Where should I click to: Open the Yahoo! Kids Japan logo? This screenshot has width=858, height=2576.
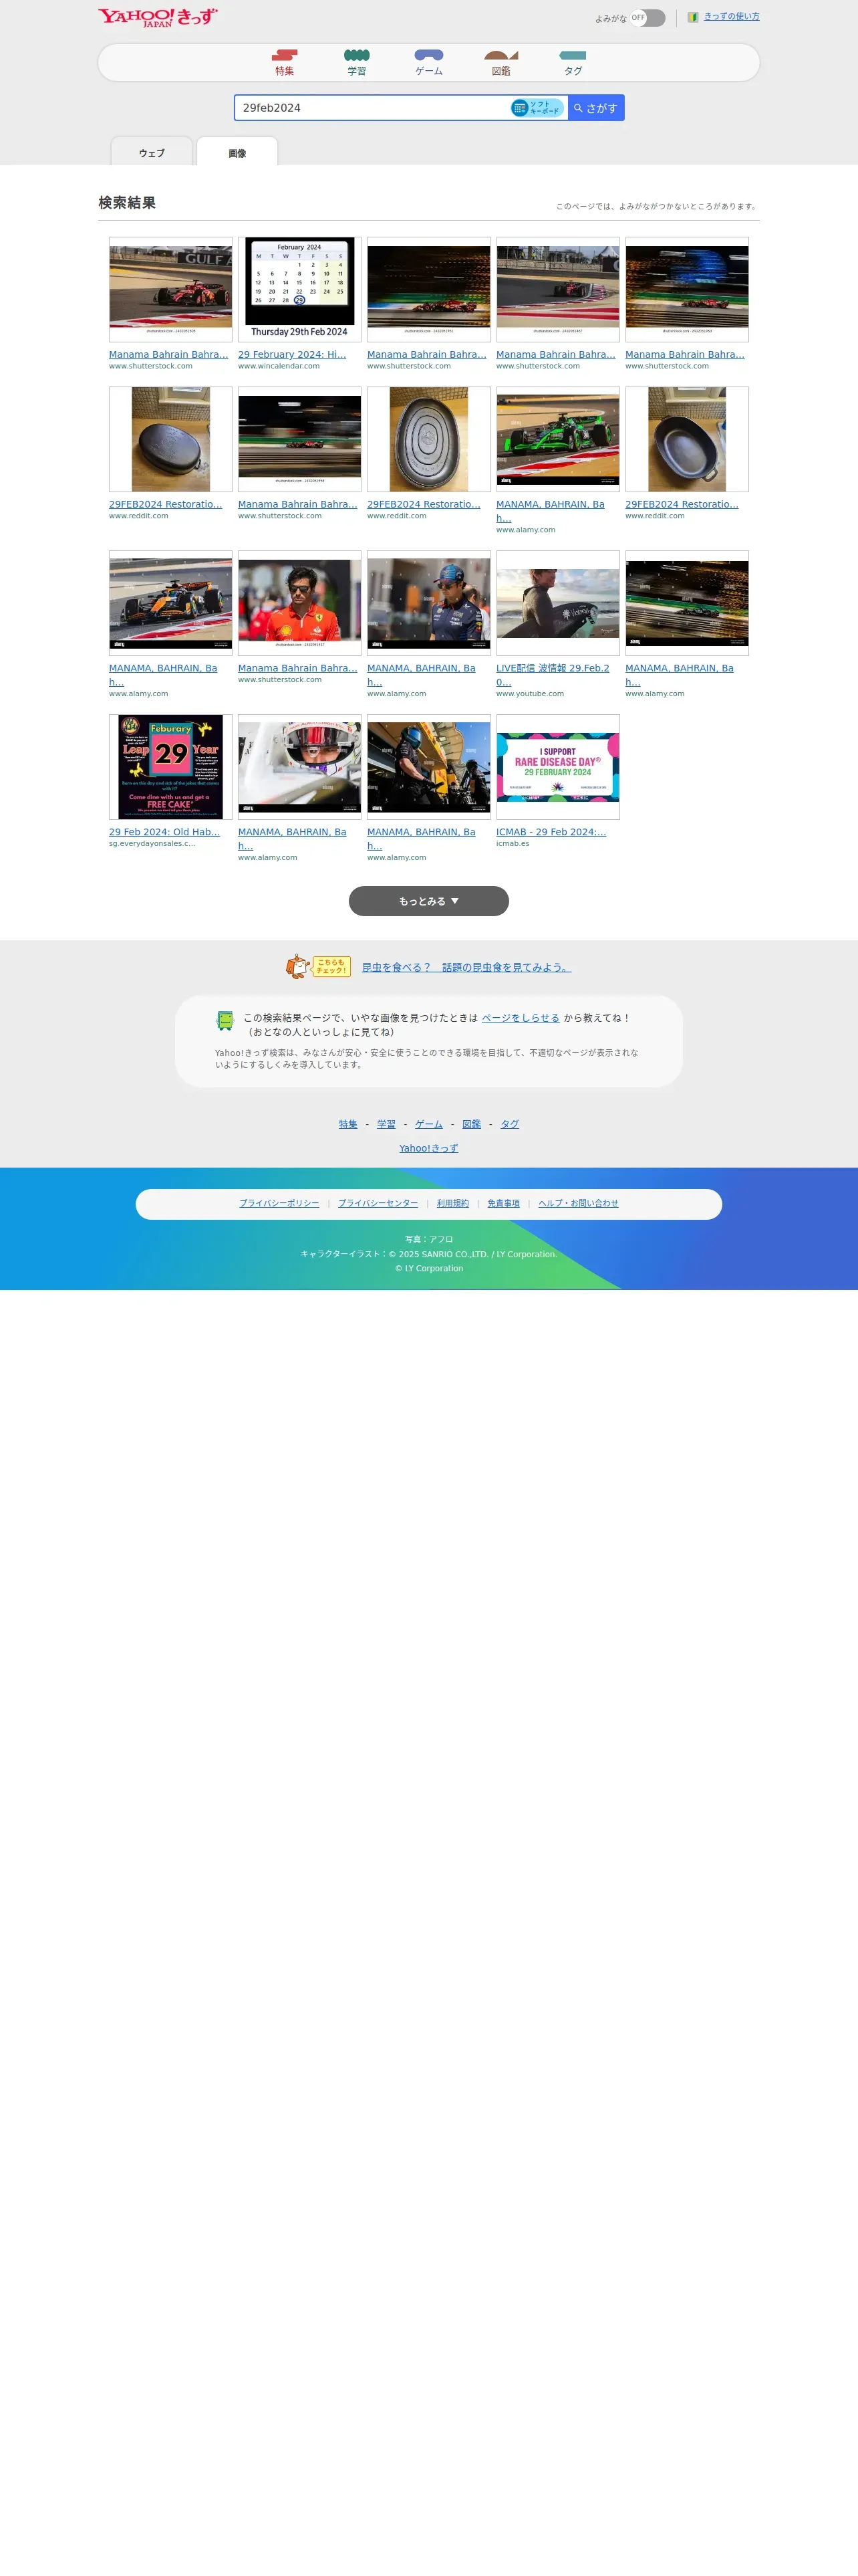158,17
